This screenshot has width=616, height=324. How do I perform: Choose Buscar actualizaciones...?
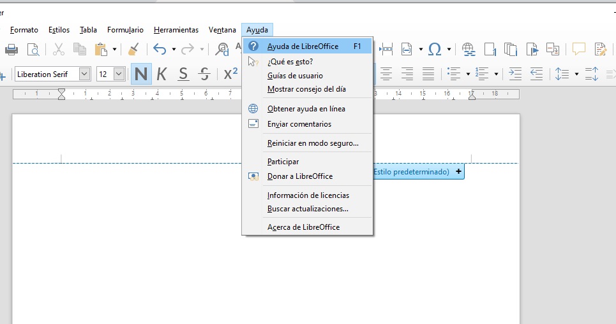[307, 209]
